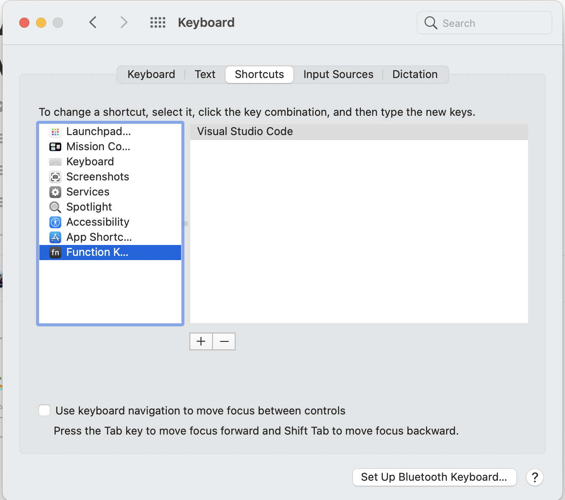Switch to the Dictation tab
Viewport: 565px width, 500px height.
[415, 74]
